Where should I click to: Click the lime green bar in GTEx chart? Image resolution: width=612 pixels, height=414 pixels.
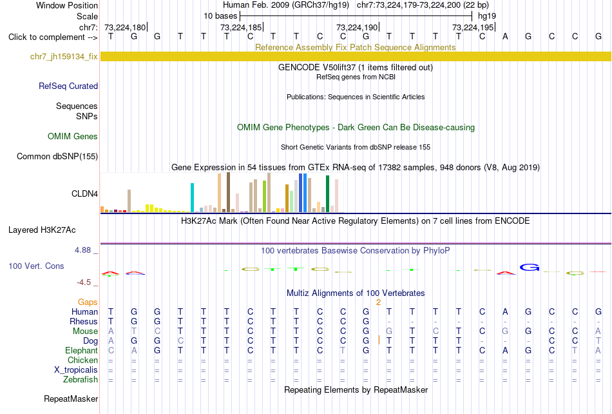264,197
